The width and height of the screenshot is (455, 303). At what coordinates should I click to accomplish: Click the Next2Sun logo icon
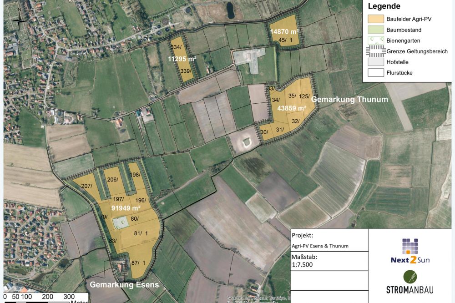tap(410, 247)
